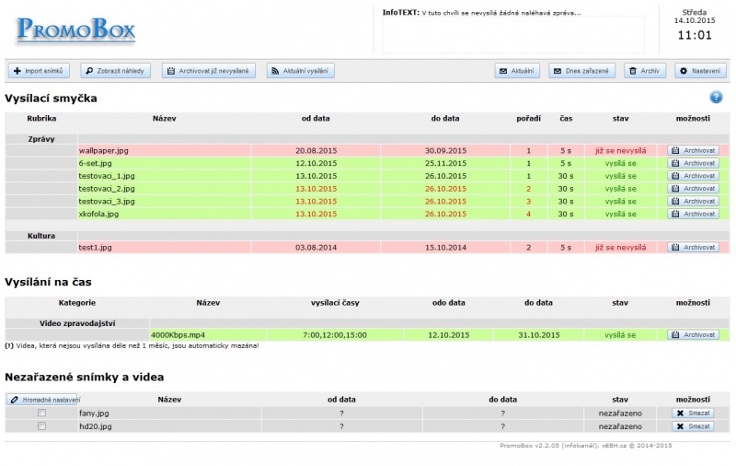Click the gear icon on Nastavení
The height and width of the screenshot is (466, 736).
pos(684,71)
